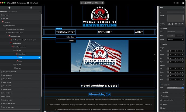The width and height of the screenshot is (186, 112).
Task: Open the Interactions Type dropdown
Action: [x=175, y=88]
